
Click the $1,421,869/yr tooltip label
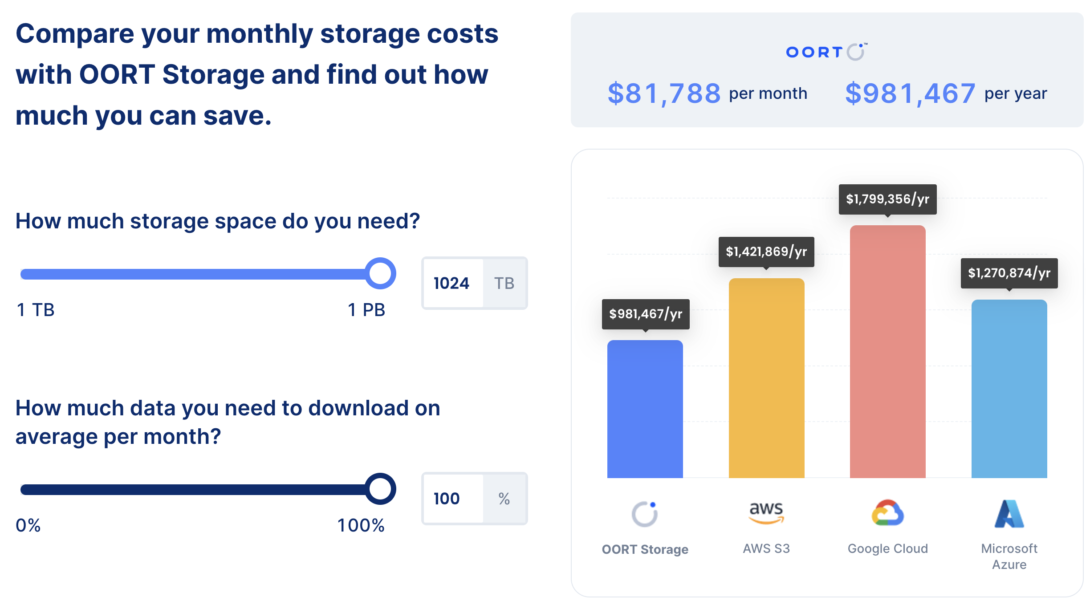(x=766, y=252)
